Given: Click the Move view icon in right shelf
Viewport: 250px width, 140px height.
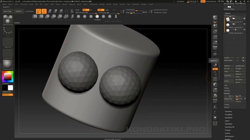Looking at the screenshot, I should pyautogui.click(x=215, y=84).
